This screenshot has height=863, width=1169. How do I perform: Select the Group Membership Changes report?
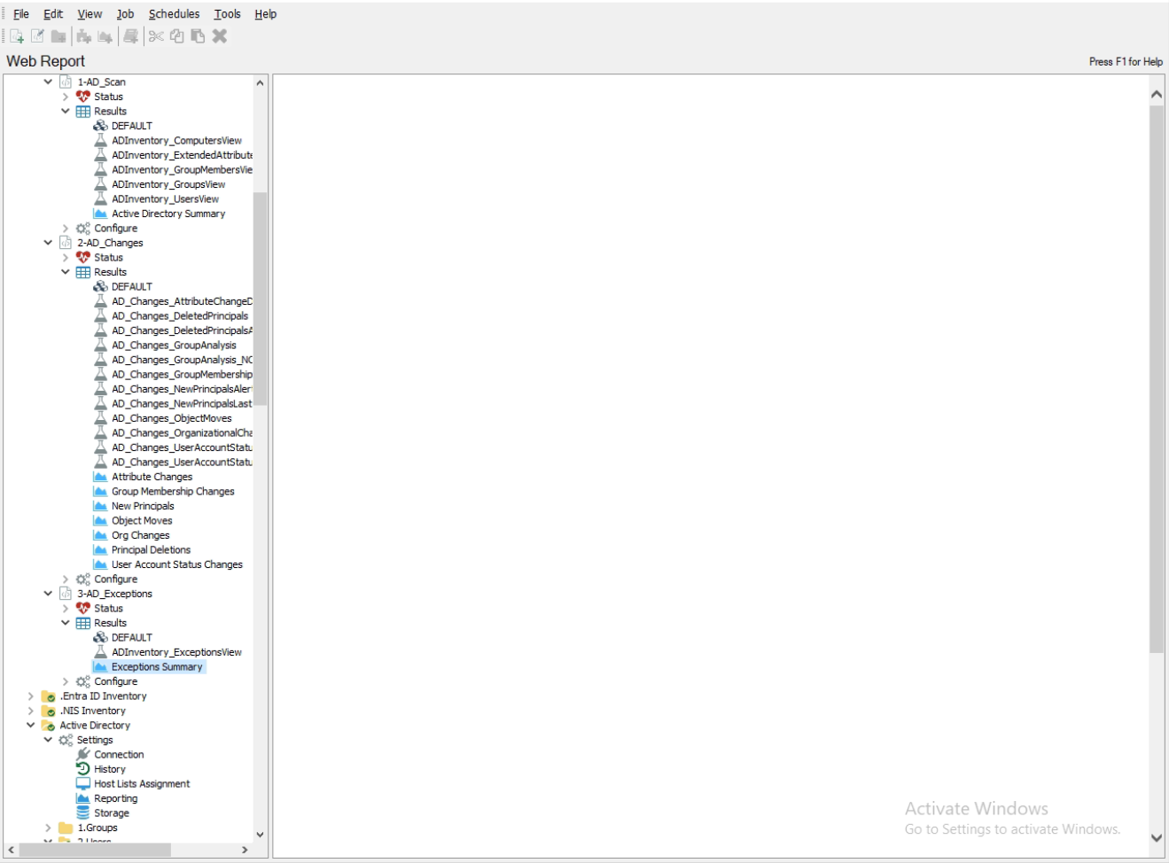(x=173, y=492)
